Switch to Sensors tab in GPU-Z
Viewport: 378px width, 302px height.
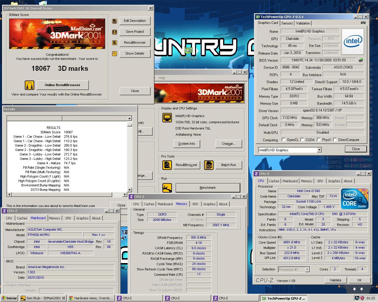(x=287, y=23)
